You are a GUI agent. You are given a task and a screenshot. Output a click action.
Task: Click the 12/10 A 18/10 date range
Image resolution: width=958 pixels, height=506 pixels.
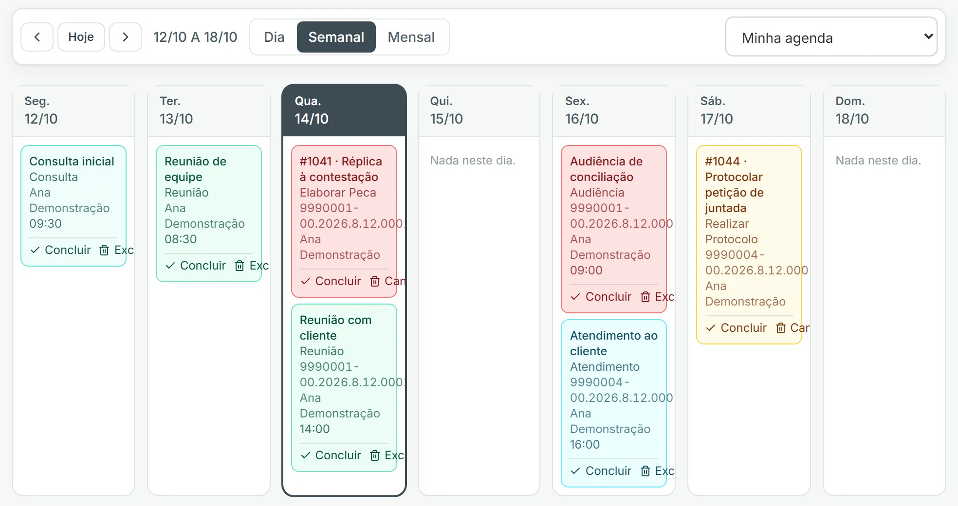(x=195, y=37)
